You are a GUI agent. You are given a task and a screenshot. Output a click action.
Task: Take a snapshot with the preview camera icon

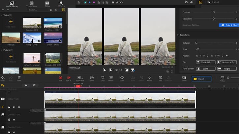[186, 2]
